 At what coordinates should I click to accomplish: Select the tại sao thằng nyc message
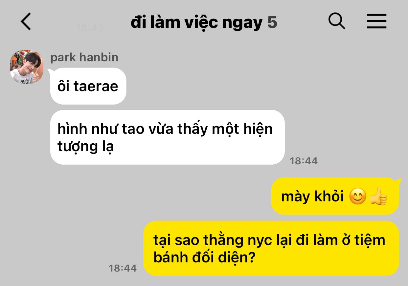271,248
